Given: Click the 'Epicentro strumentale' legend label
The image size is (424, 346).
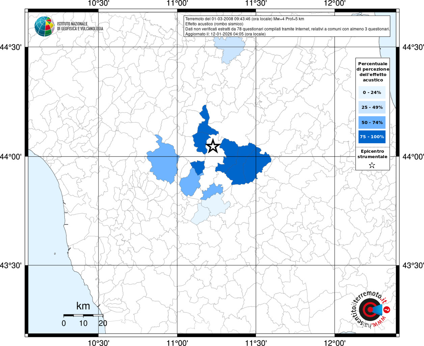Looking at the screenshot, I should (372, 154).
